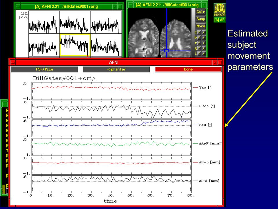
Task: Click the Norm button in image viewer
Action: coord(200,26)
